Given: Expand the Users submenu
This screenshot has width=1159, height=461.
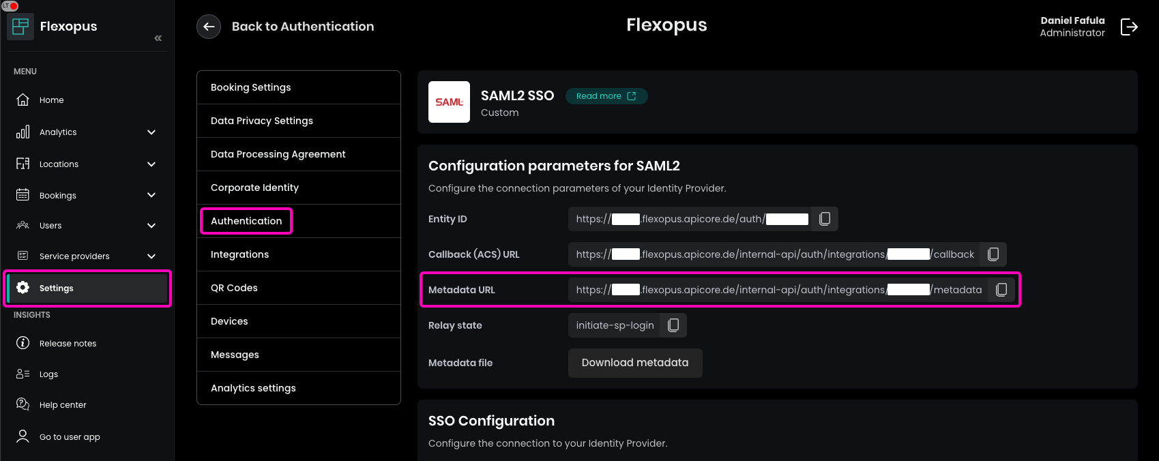Looking at the screenshot, I should (x=151, y=226).
